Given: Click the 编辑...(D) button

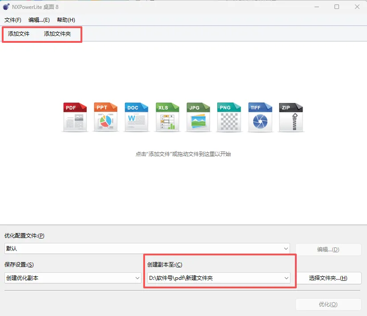Looking at the screenshot, I should tap(328, 250).
